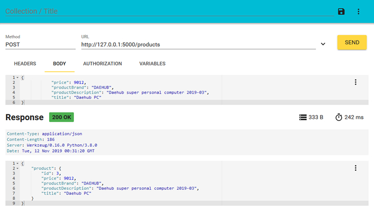The image size is (374, 209).
Task: Collapse line 1 in the request body
Action: click(x=18, y=78)
